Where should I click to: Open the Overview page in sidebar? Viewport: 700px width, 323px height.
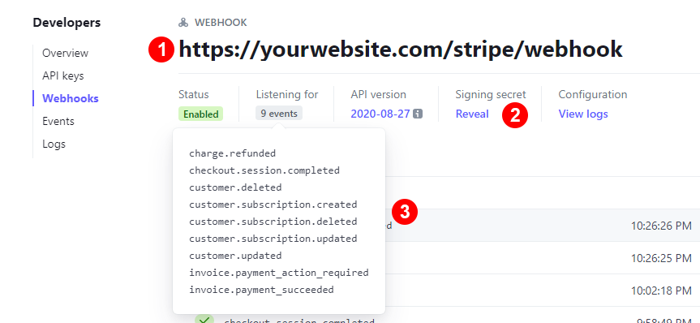[65, 54]
